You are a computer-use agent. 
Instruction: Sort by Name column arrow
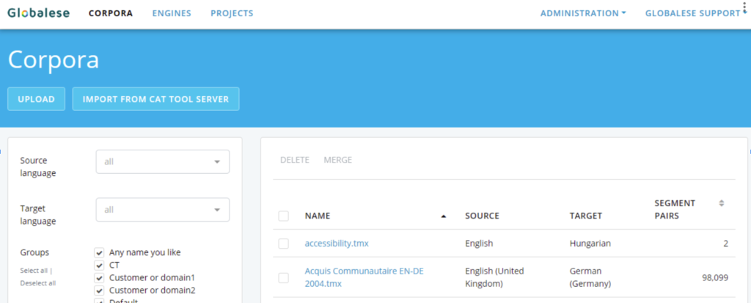coord(444,216)
